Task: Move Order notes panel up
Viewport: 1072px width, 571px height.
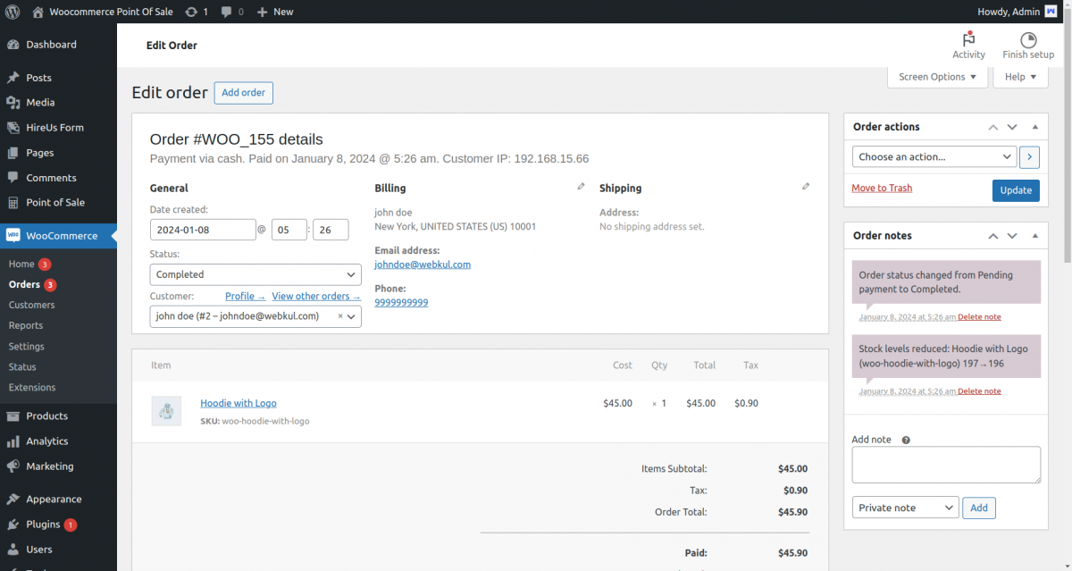Action: (x=992, y=236)
